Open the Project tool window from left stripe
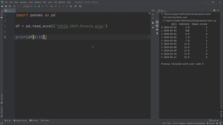 [2, 14]
